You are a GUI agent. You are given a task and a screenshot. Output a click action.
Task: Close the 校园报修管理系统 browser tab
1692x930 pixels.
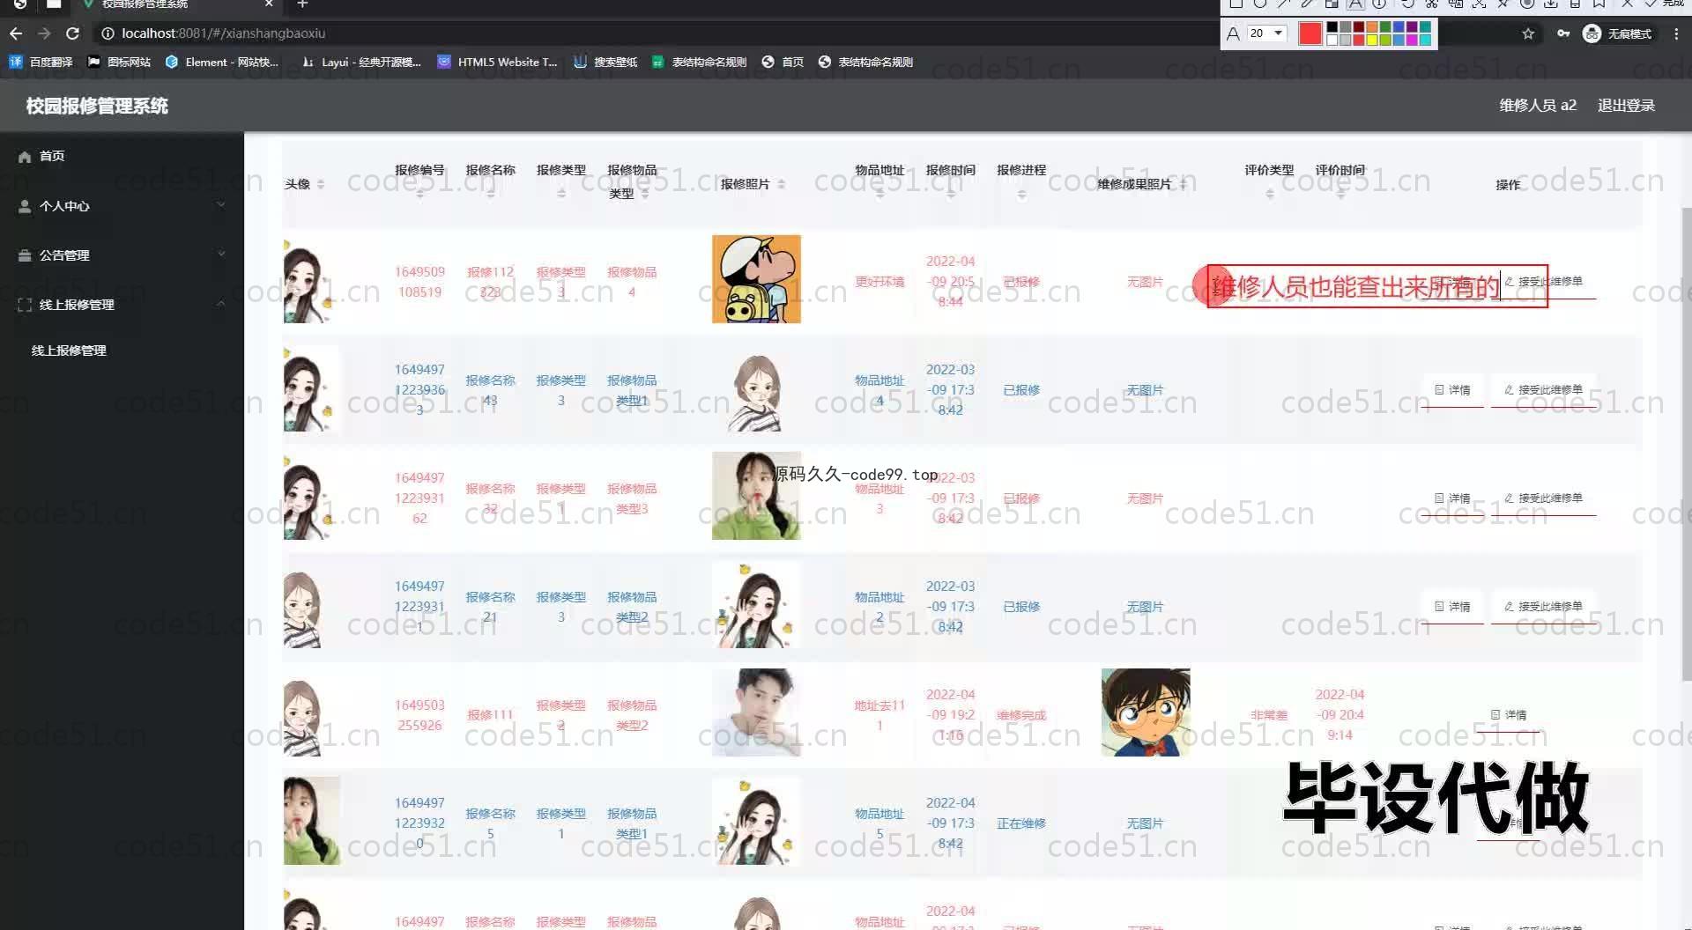click(270, 4)
